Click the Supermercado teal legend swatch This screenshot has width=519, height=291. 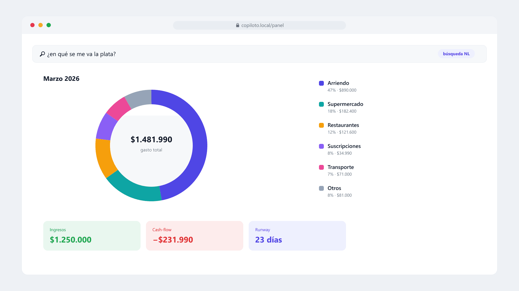(x=321, y=104)
